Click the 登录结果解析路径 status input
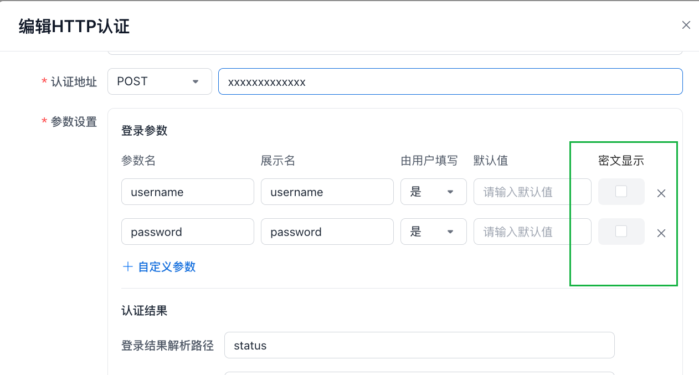The height and width of the screenshot is (375, 699). point(419,345)
